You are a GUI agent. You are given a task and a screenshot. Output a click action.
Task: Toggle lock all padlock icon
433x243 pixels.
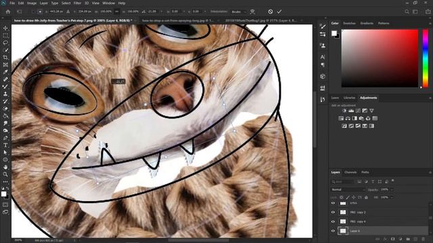(366, 197)
